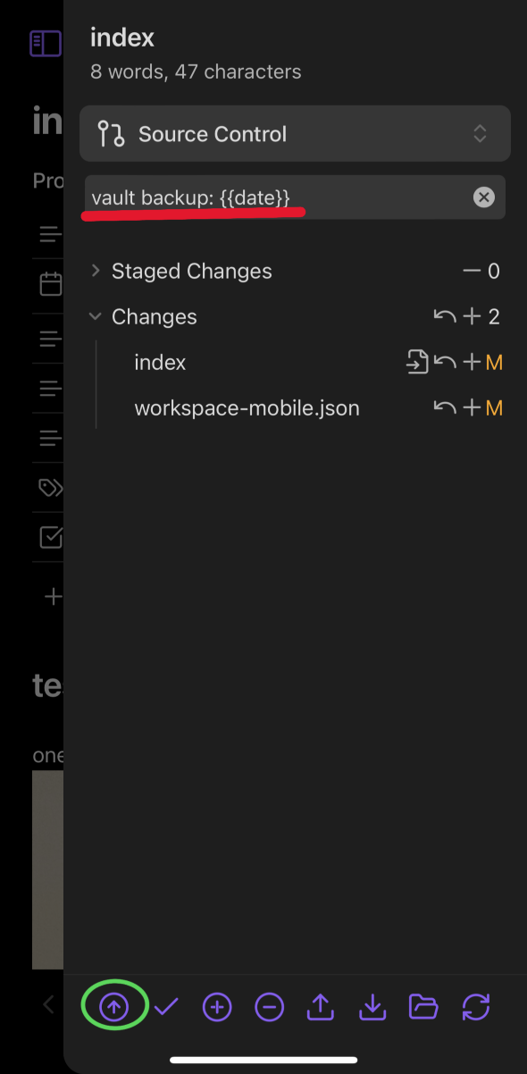The height and width of the screenshot is (1074, 527).
Task: Discard changes on workspace-mobile.json
Action: pos(444,408)
